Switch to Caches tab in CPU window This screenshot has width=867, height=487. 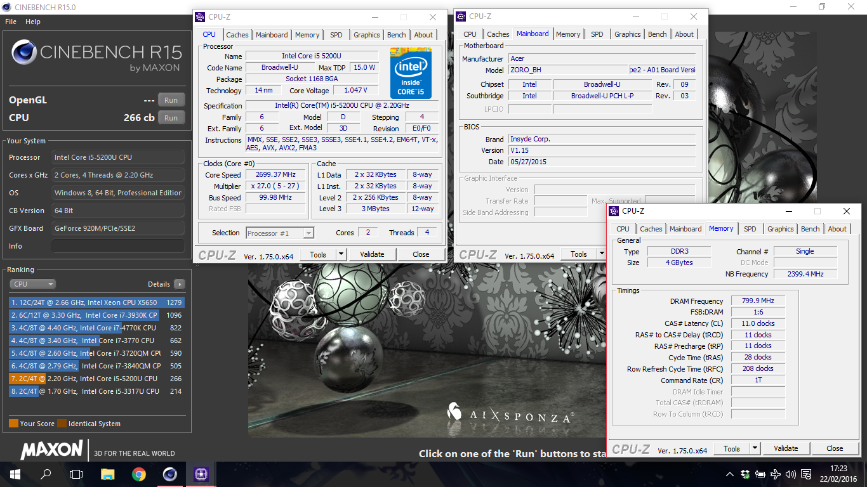coord(237,35)
